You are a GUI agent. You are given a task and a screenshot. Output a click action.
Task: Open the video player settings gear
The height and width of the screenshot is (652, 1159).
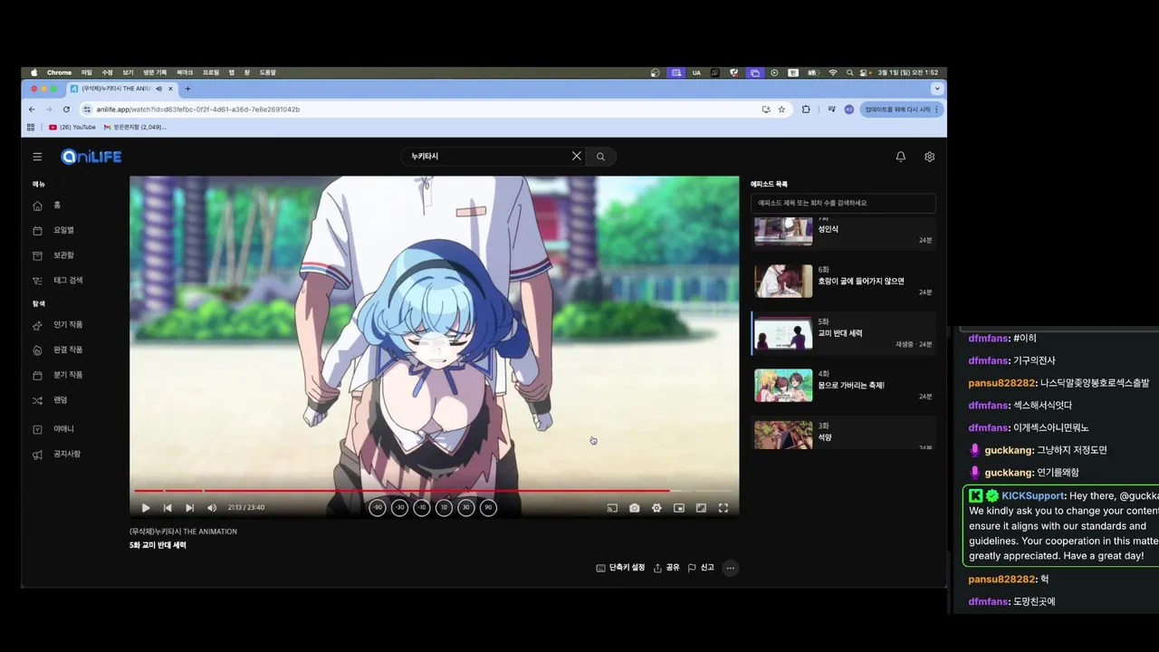656,508
